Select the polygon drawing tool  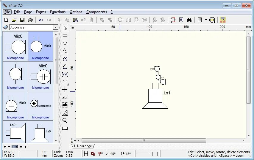pyautogui.click(x=65, y=58)
